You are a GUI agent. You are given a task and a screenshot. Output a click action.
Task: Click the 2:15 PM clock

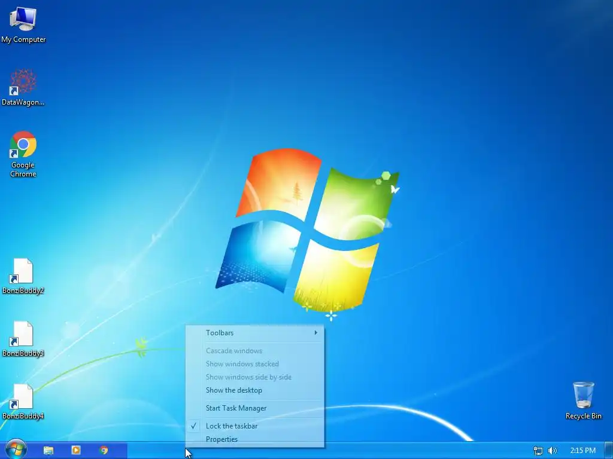point(583,451)
